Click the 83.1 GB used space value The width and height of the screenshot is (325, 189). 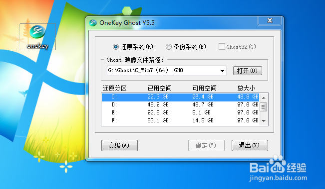(158, 120)
